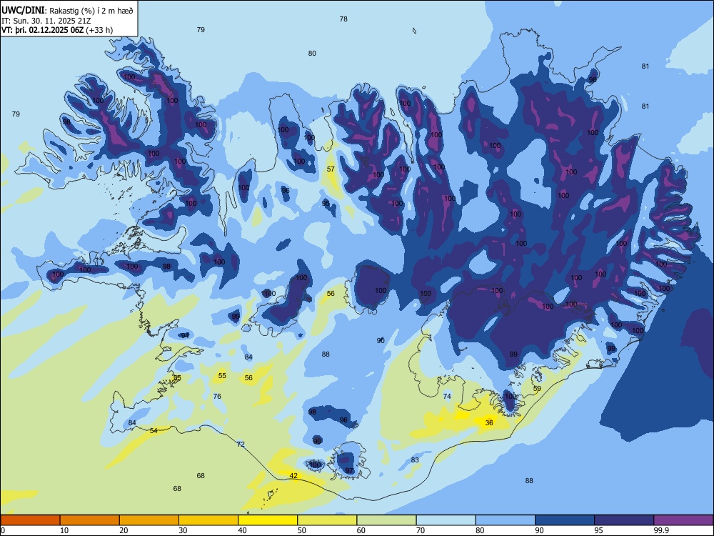Click the '74' humidity value on the map

(x=447, y=396)
